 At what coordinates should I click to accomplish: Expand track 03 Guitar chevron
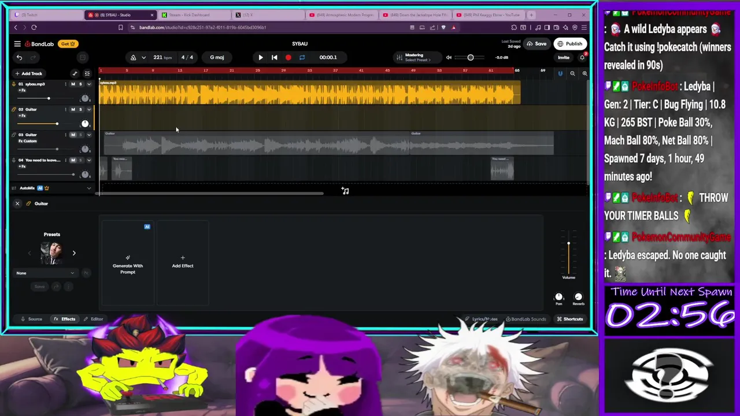[88, 135]
